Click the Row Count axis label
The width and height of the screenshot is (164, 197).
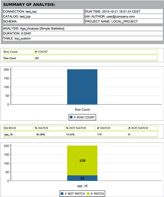coord(82,110)
